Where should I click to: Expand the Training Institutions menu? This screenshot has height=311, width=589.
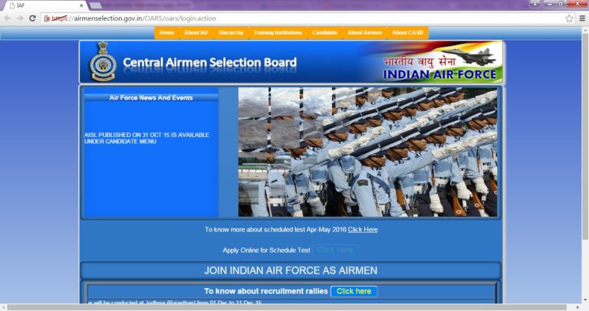click(278, 33)
